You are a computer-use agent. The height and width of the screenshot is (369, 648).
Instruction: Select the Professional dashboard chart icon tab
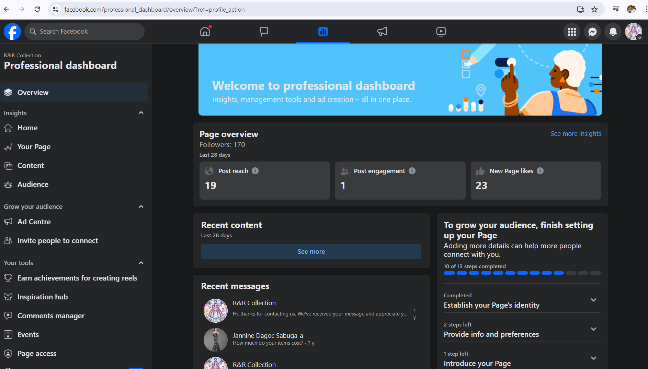(x=323, y=32)
